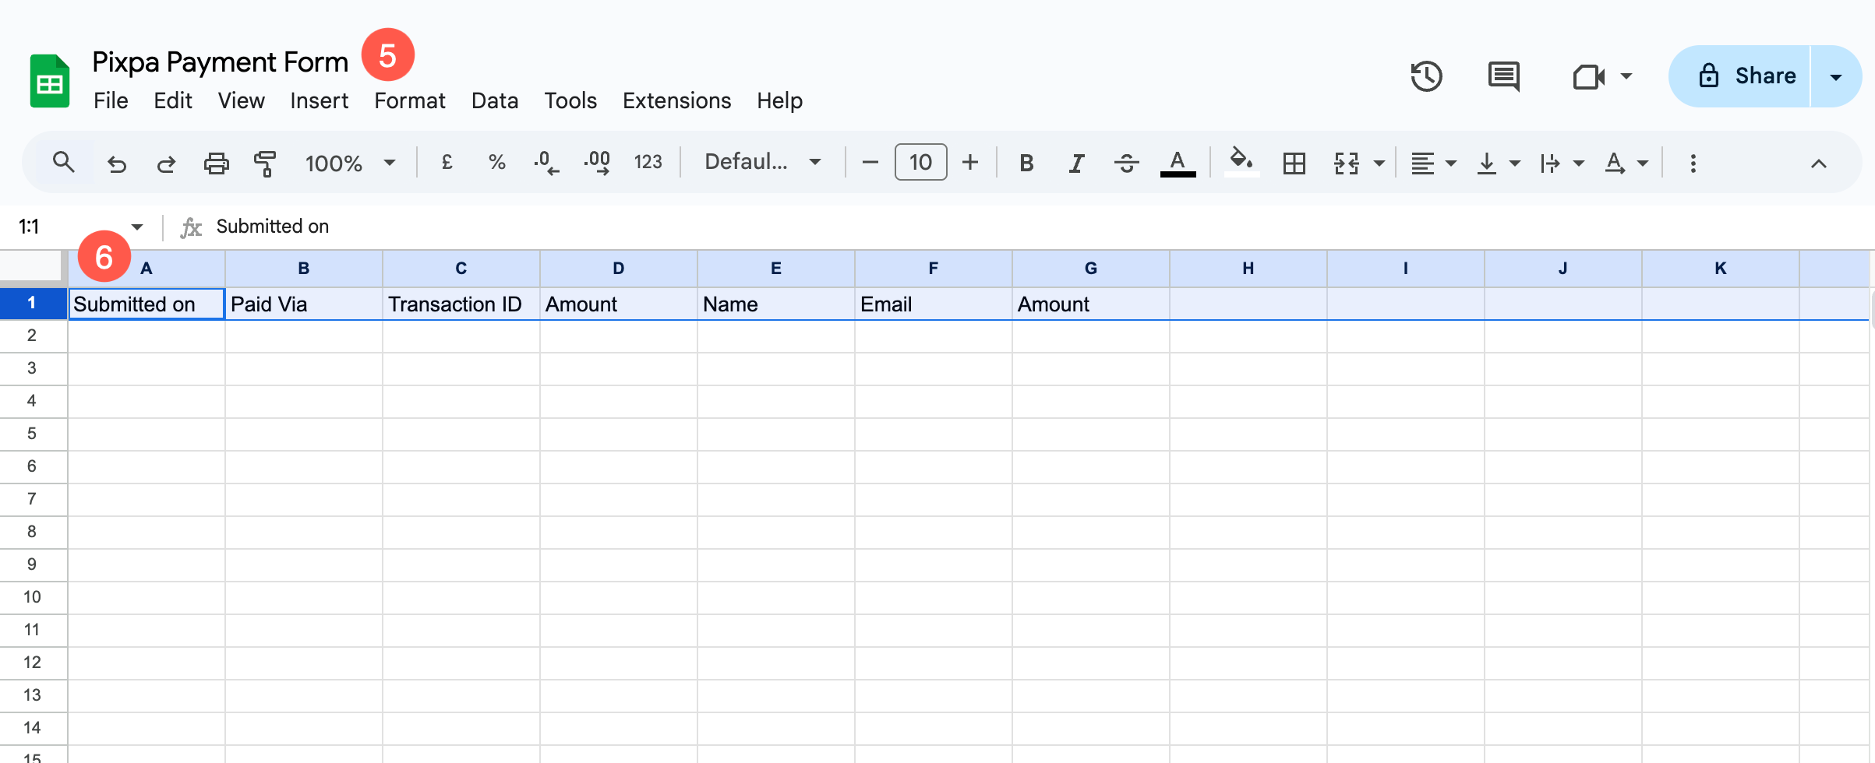Open the Share options arrow
This screenshot has height=763, width=1875.
pos(1836,76)
